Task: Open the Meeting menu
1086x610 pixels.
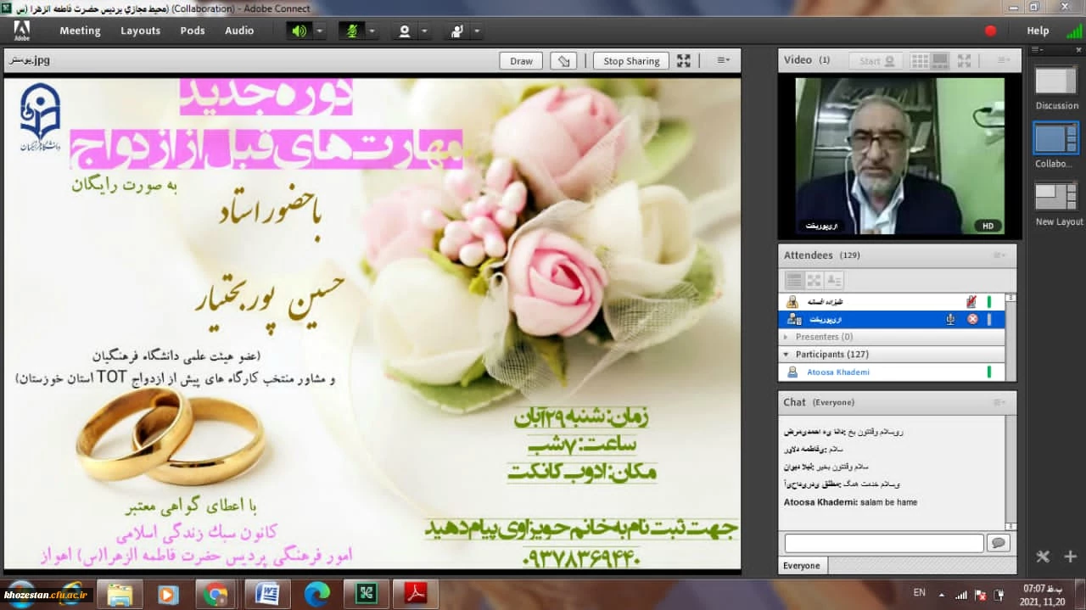Action: point(80,31)
